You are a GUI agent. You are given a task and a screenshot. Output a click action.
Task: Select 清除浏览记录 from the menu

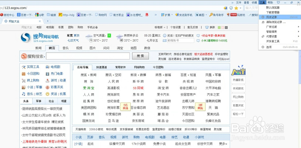tap(280, 22)
